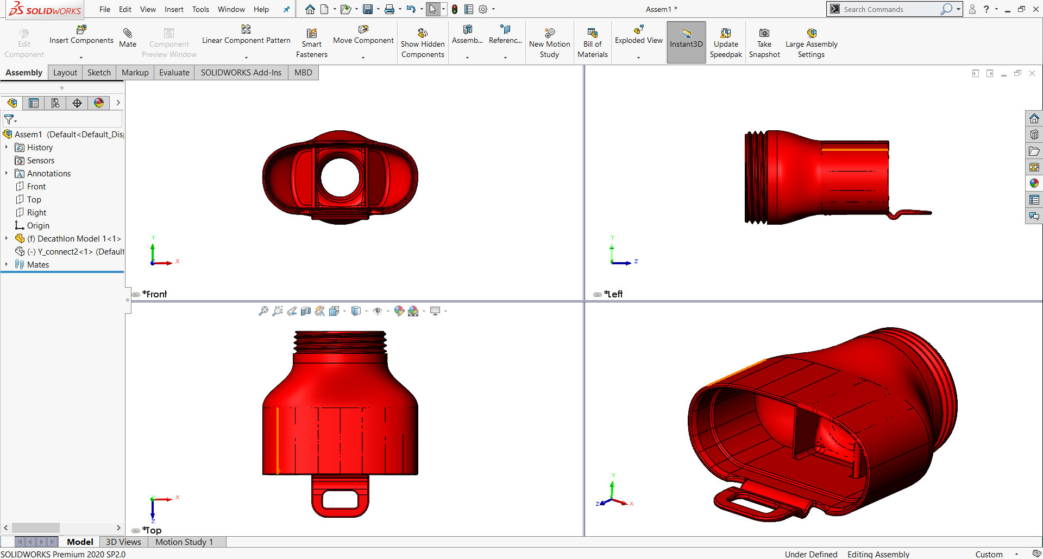Viewport: 1043px width, 559px height.
Task: Open Linear Component Pattern tool
Action: [x=246, y=35]
